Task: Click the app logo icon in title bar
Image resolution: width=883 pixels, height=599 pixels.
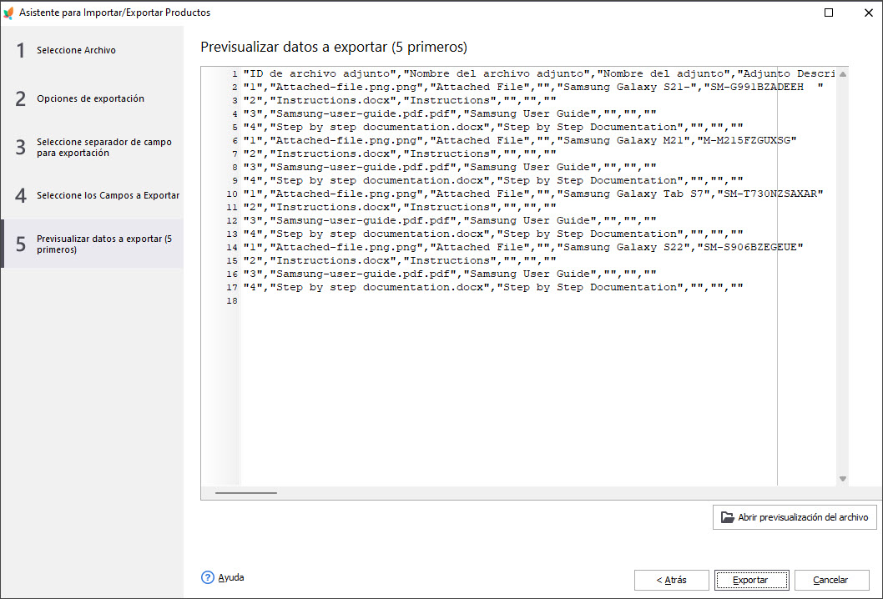Action: click(8, 13)
